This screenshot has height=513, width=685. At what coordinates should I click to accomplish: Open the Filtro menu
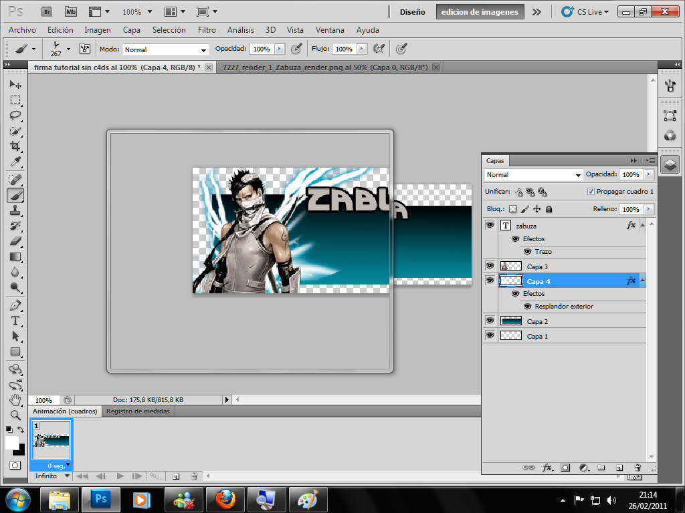tap(207, 29)
